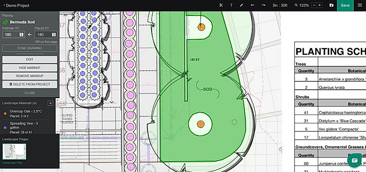Image resolution: width=366 pixels, height=172 pixels.
Task: Add new landscape material with plus icon
Action: (x=51, y=103)
